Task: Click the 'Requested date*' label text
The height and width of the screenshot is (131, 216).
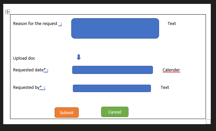Action: coord(28,70)
